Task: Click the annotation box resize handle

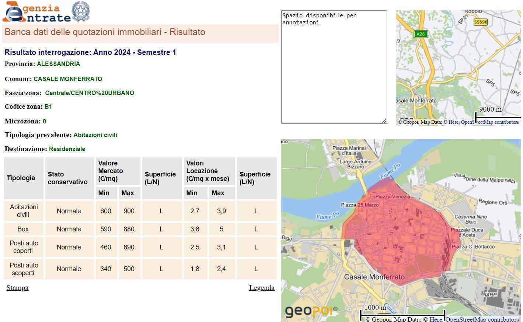Action: (384, 121)
